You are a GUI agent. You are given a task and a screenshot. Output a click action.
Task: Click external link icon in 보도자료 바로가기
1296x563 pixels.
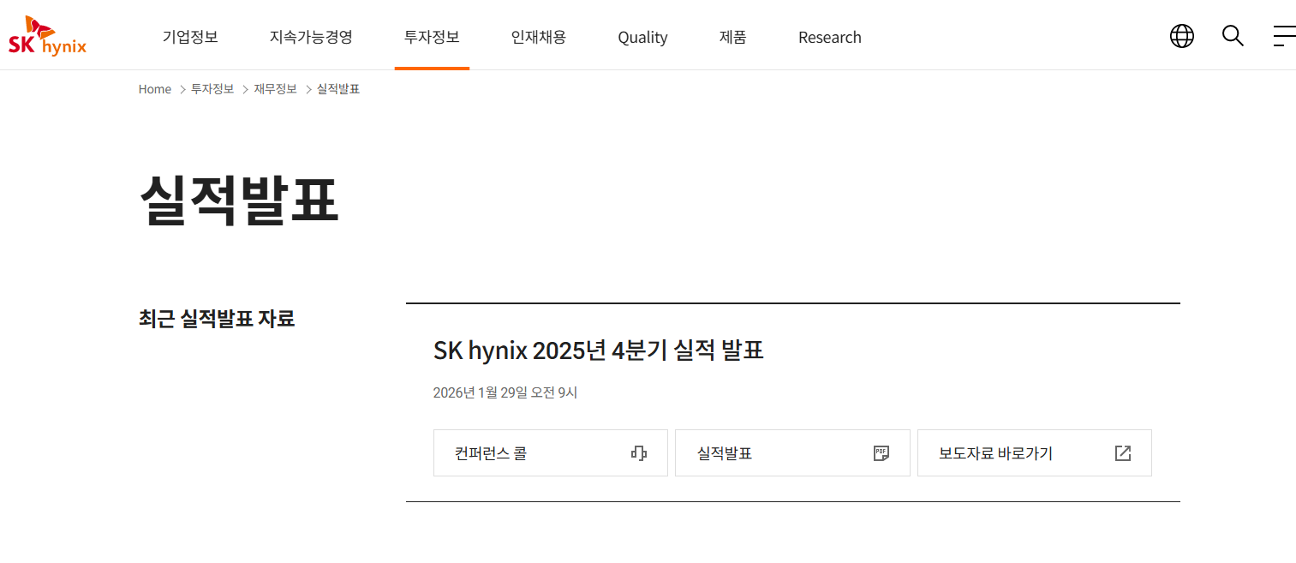(x=1123, y=453)
